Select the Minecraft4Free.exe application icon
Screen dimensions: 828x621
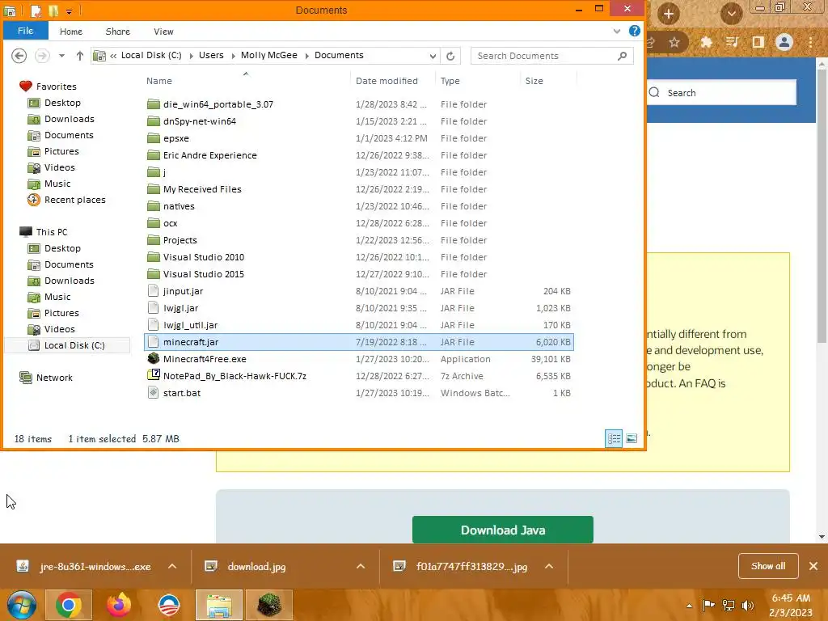(153, 358)
